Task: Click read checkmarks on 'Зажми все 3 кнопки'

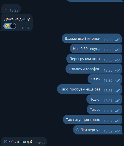Action: 118,40
